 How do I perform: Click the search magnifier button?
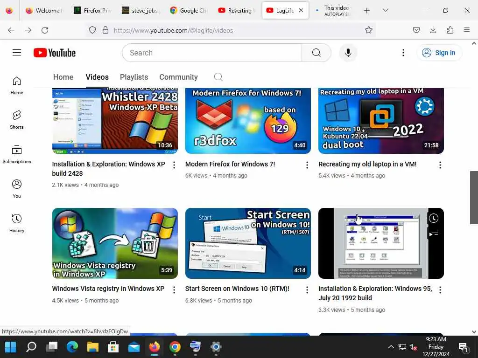[316, 53]
